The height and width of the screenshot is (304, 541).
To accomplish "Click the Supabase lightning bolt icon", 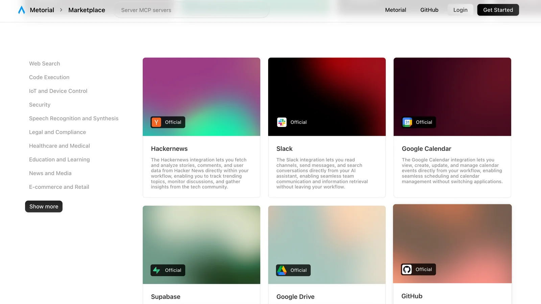I will pos(156,270).
